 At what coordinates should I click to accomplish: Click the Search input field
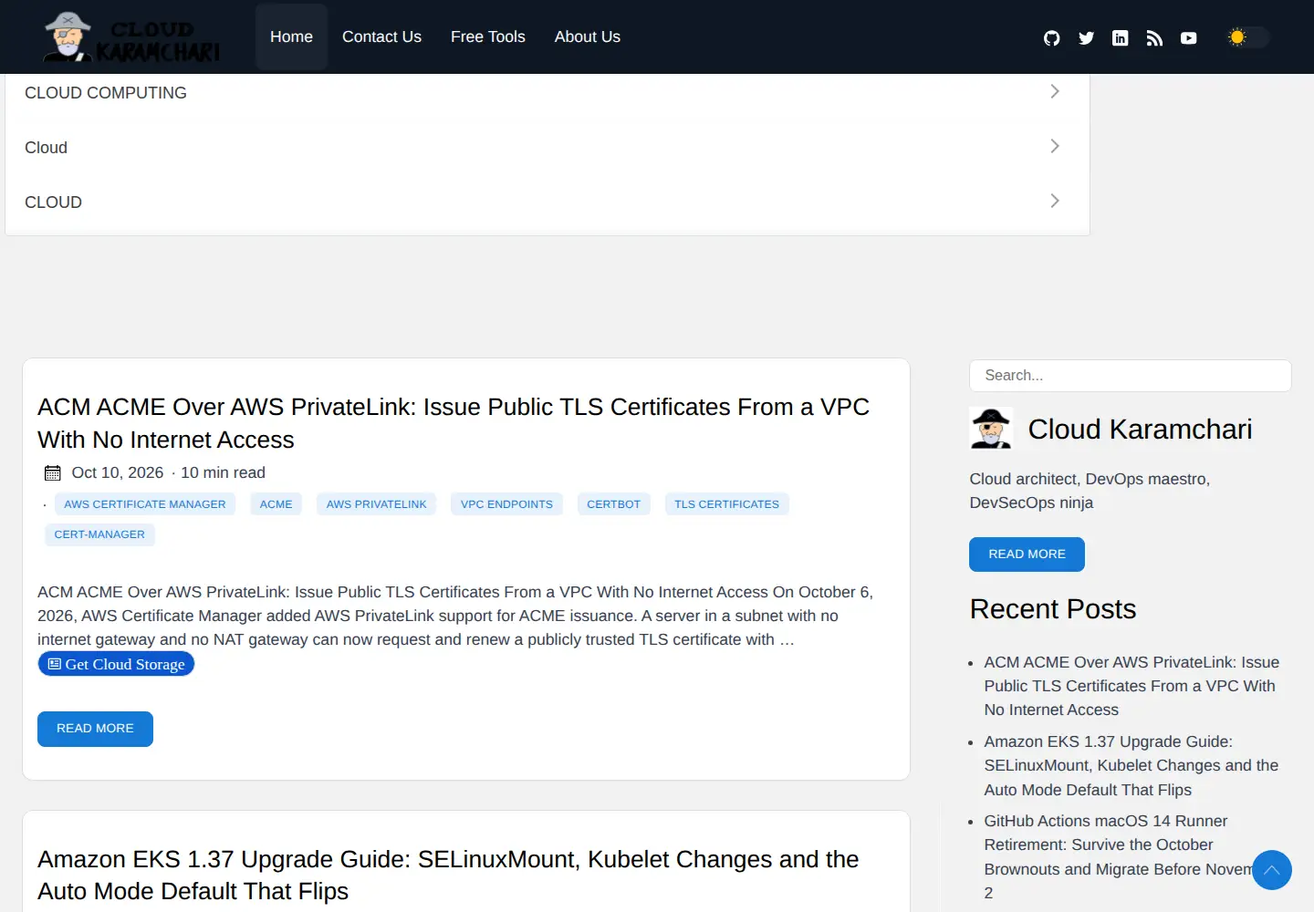(x=1131, y=376)
